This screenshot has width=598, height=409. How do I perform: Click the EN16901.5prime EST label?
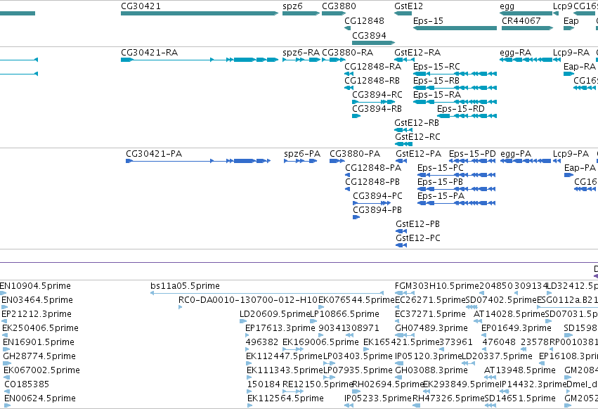pos(39,342)
